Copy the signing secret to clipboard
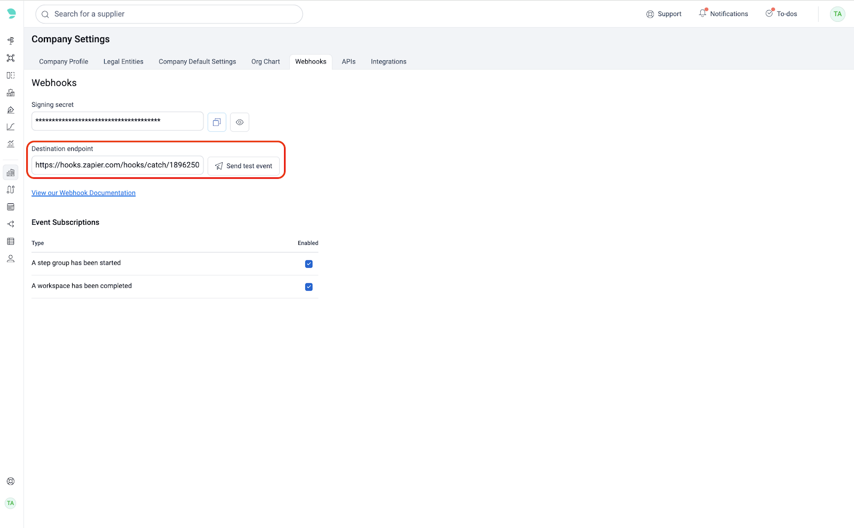854x528 pixels. [217, 122]
